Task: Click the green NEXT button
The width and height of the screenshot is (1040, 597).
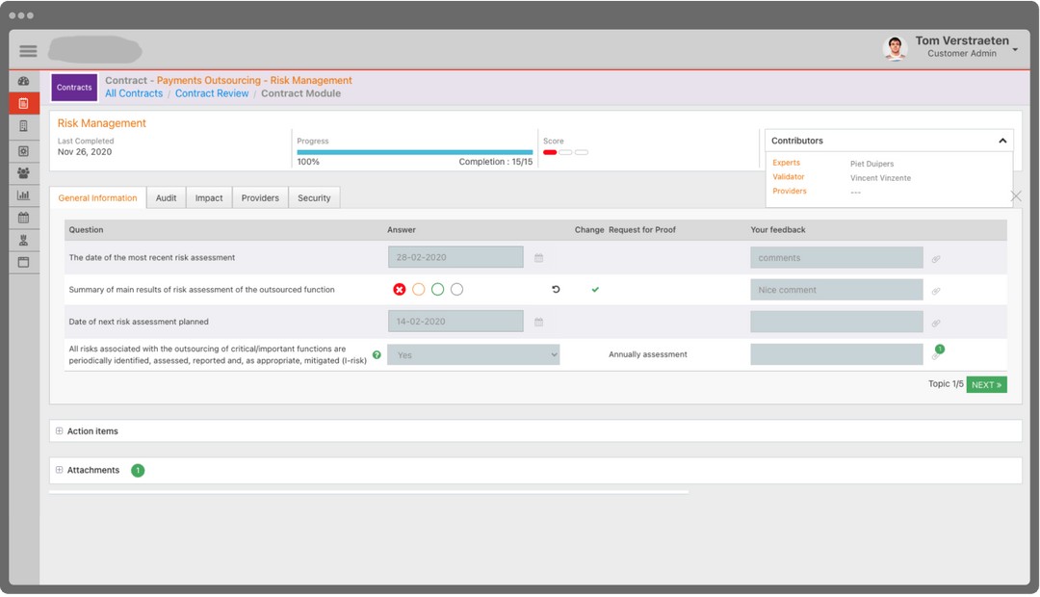Action: tap(986, 385)
